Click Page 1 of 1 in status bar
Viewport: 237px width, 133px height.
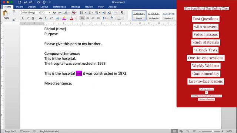point(10,132)
